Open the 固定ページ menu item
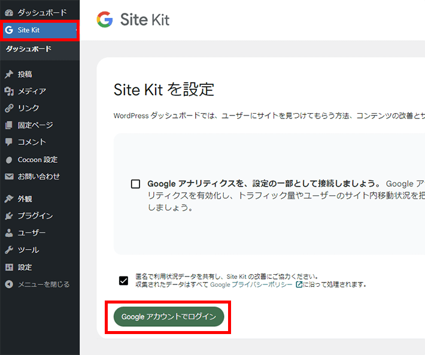The height and width of the screenshot is (355, 425). (x=35, y=125)
